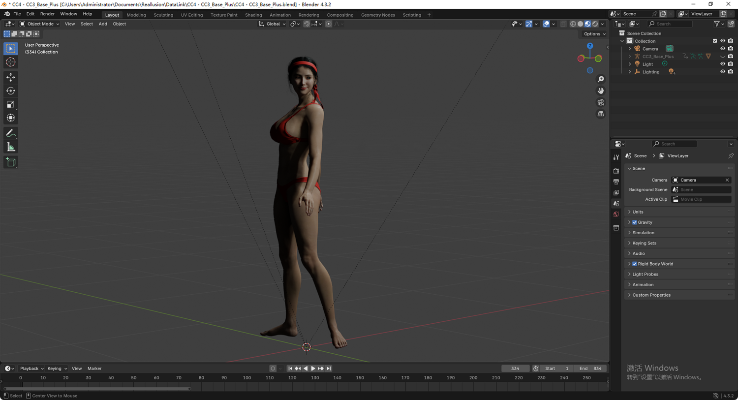Screen dimensions: 738x400
Task: Click the current frame field showing 334
Action: point(515,369)
